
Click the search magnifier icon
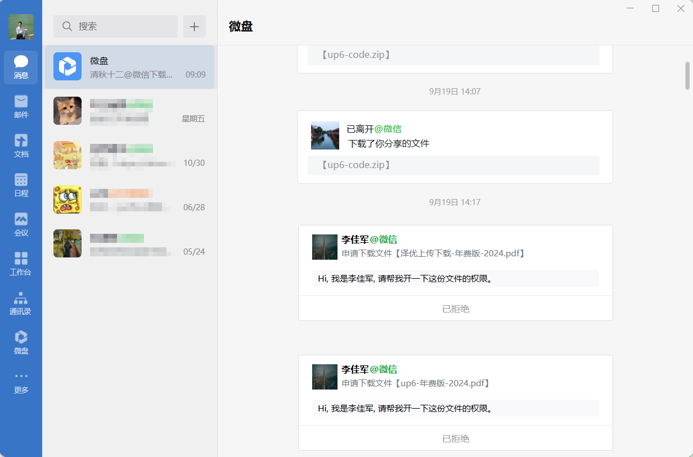click(67, 26)
